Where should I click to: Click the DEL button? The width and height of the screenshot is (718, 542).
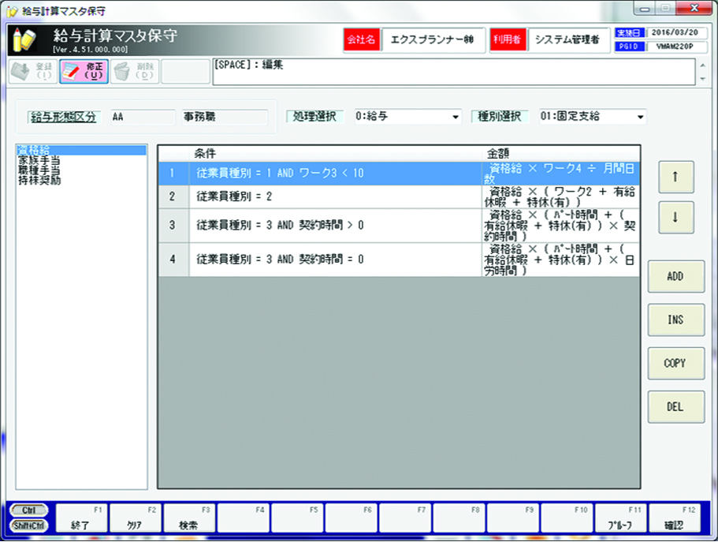click(x=675, y=406)
